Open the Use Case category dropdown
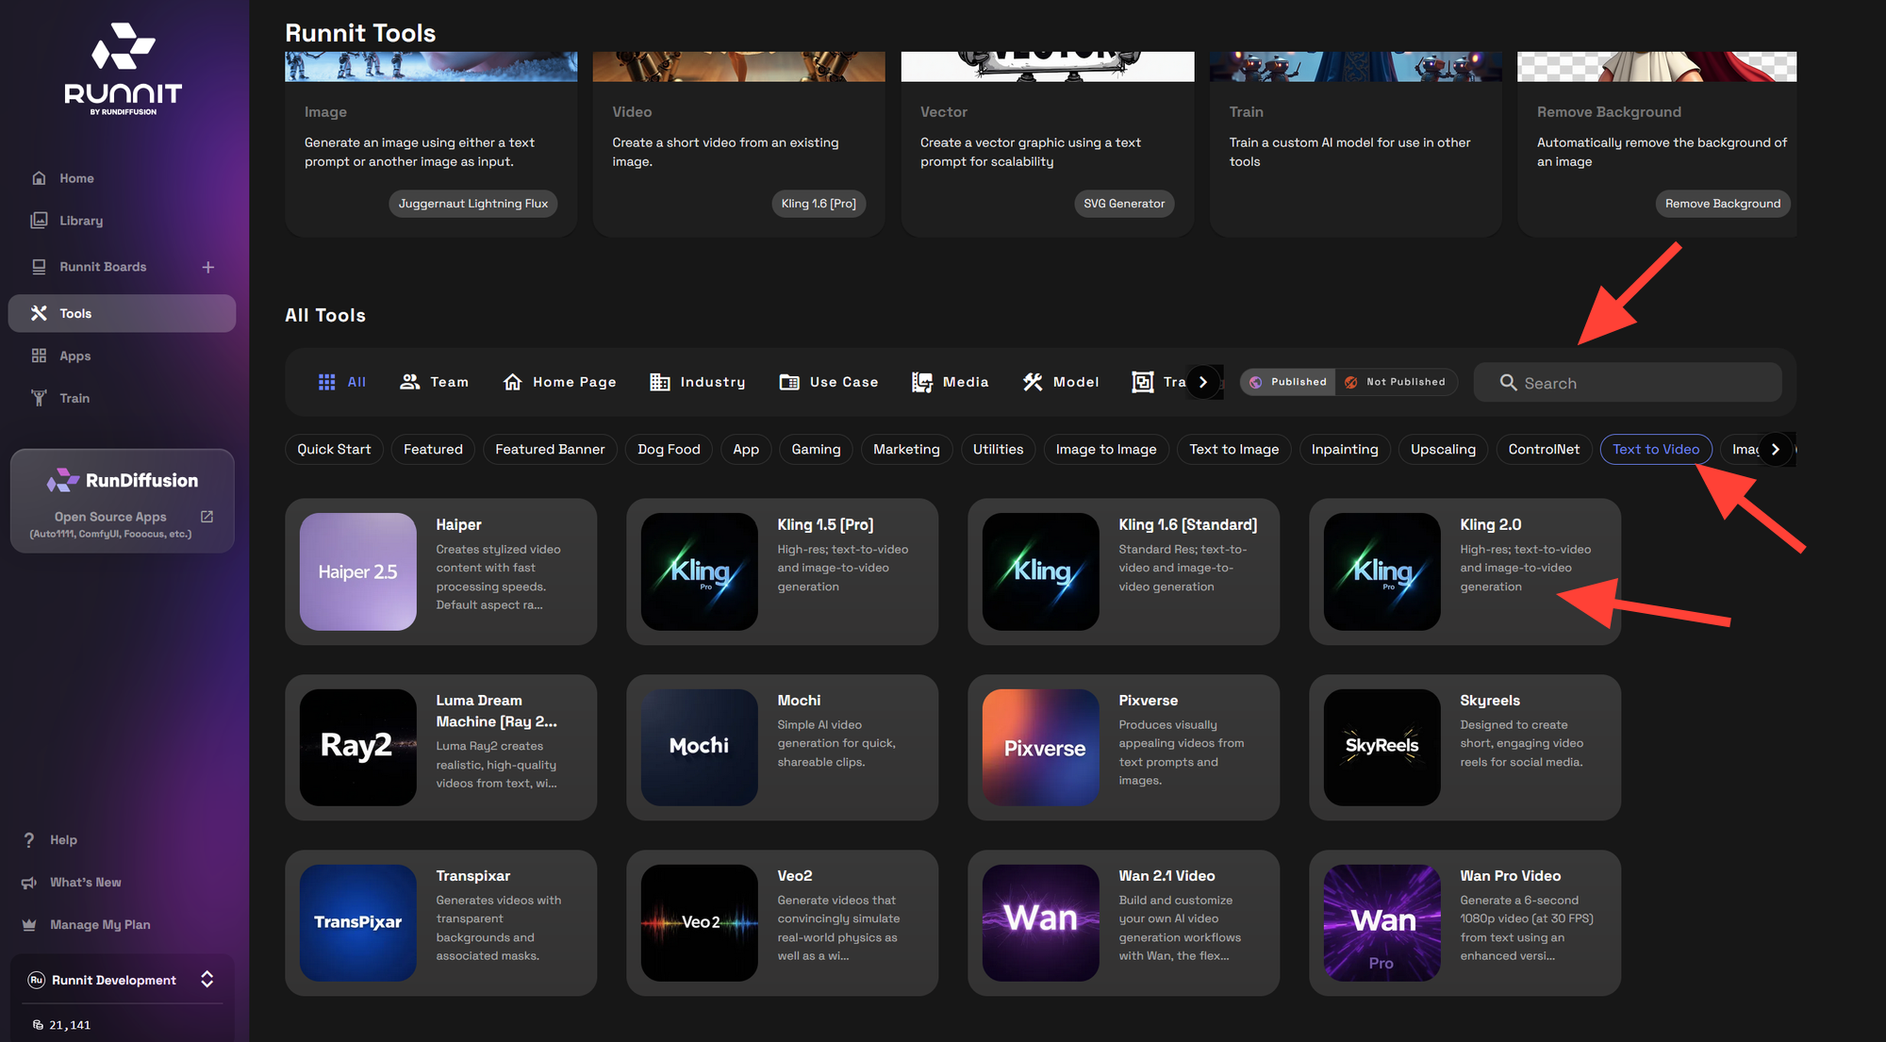Screen dimensions: 1886x1042 pyautogui.click(x=829, y=382)
